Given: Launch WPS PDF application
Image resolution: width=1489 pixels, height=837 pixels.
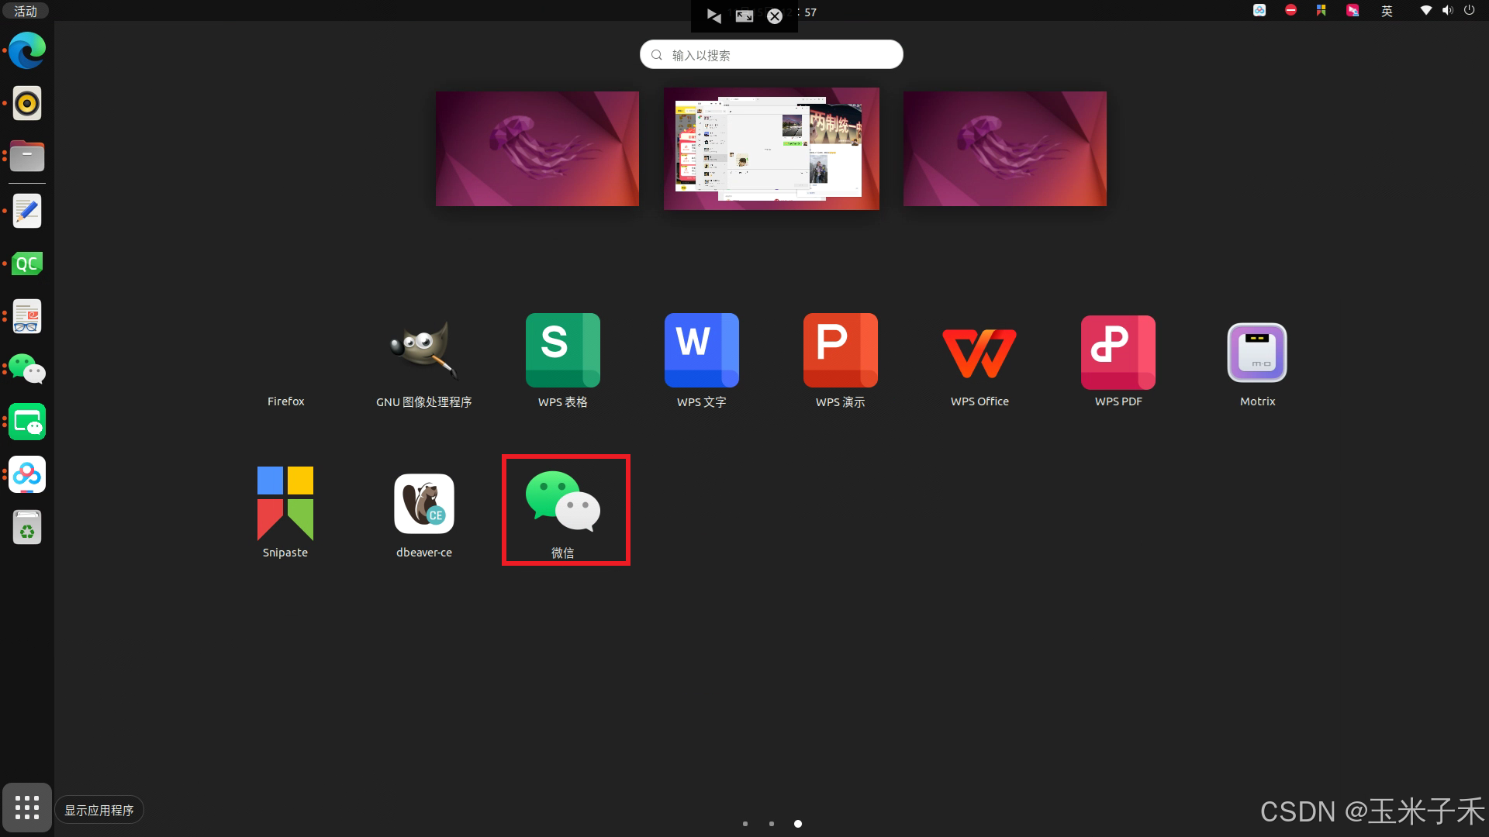Looking at the screenshot, I should tap(1118, 351).
